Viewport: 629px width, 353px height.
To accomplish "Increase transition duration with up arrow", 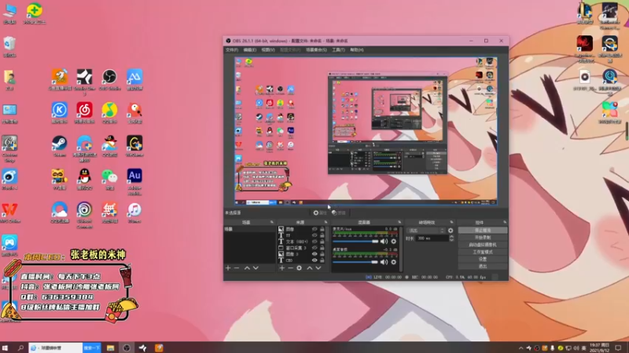I will click(x=451, y=237).
